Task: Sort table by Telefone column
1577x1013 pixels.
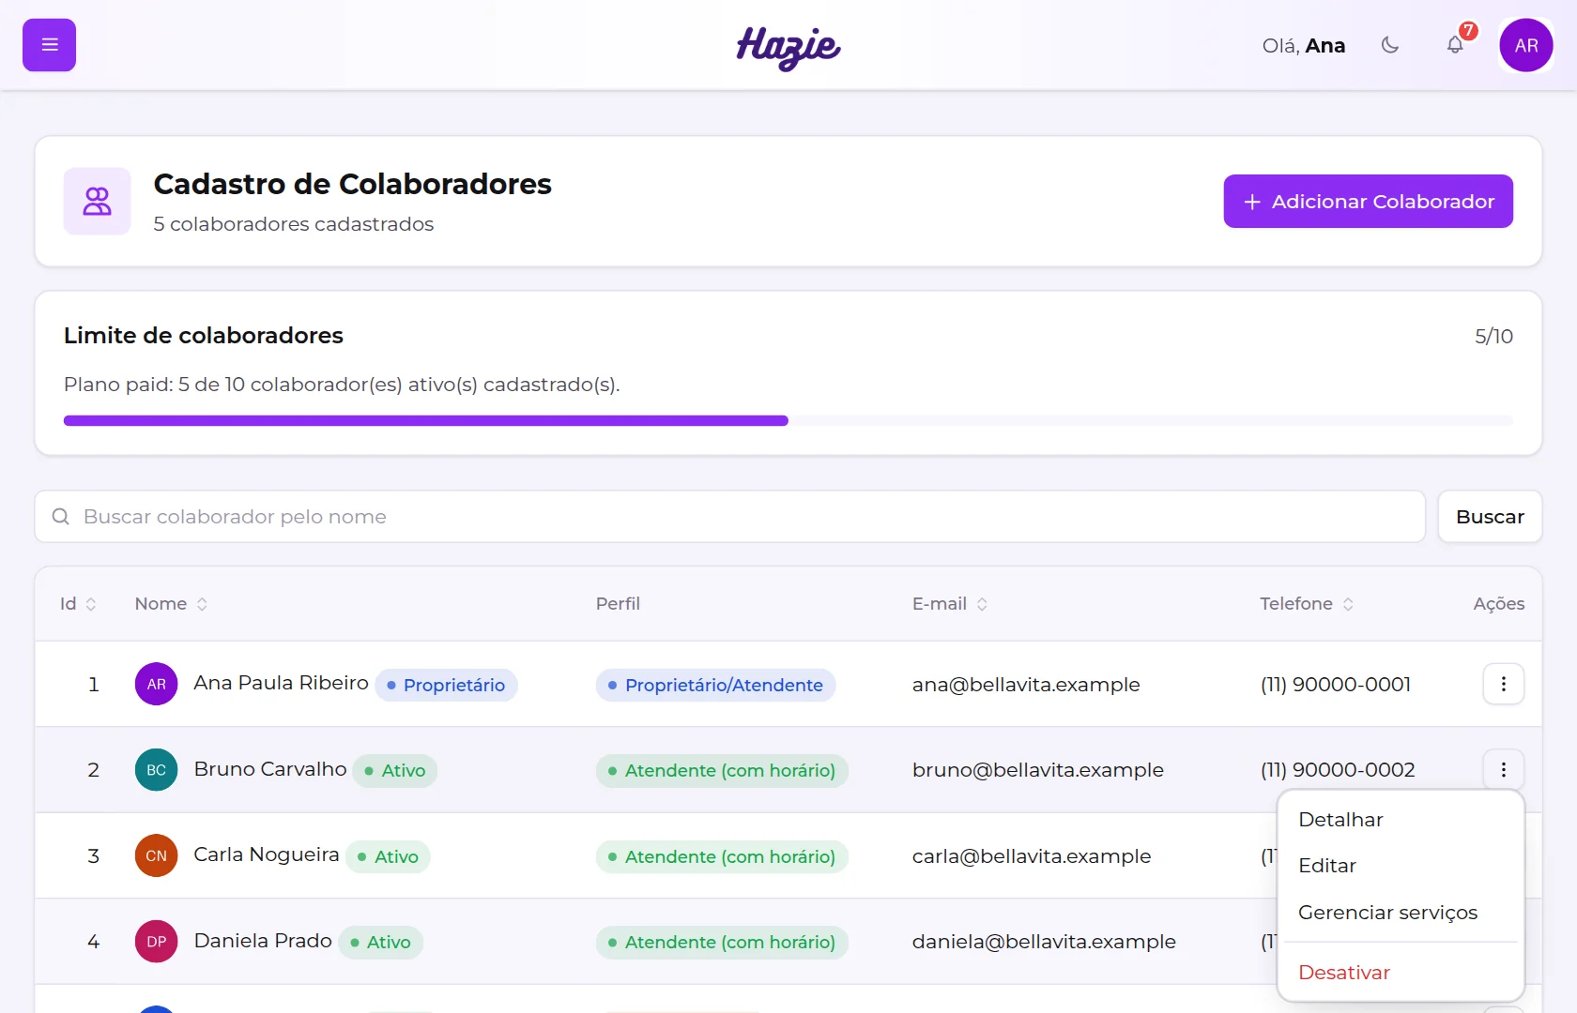Action: click(1307, 604)
